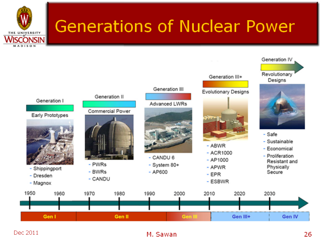Click the orange-yellow Generation III+ gradient bar
The image size is (323, 242).
(225, 84)
